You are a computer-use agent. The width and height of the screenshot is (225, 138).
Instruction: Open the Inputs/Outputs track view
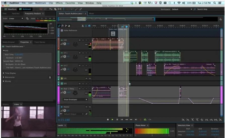tap(59, 26)
